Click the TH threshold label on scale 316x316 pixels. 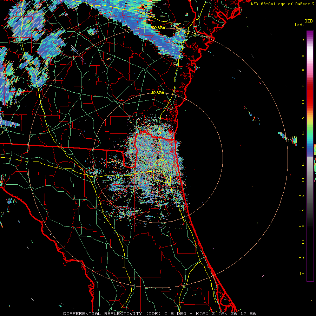tap(302, 274)
